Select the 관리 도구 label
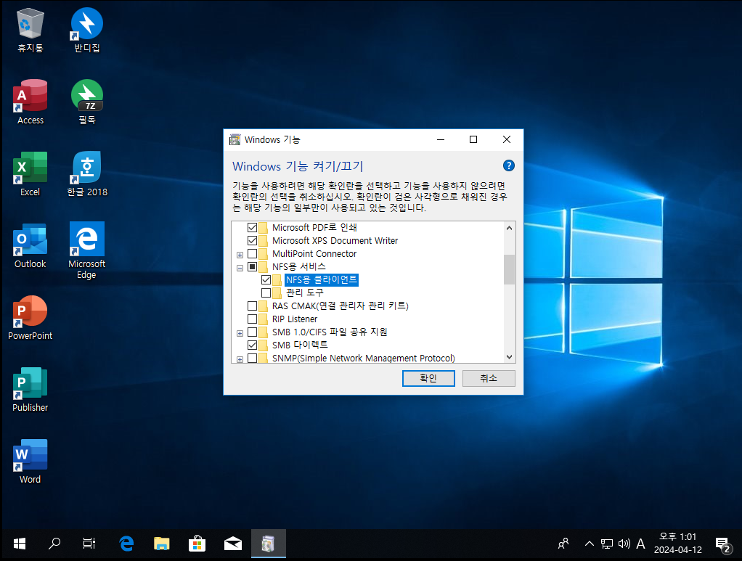 pyautogui.click(x=305, y=292)
